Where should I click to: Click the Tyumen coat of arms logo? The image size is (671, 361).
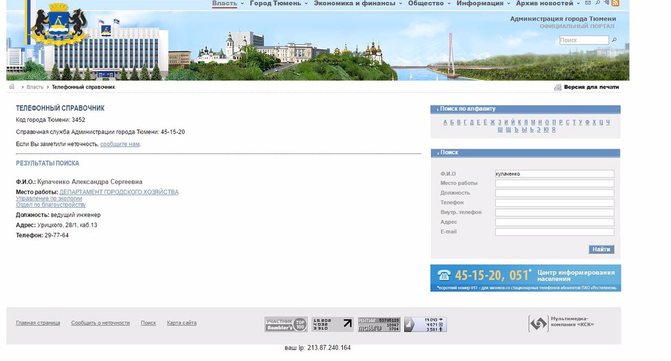click(58, 24)
